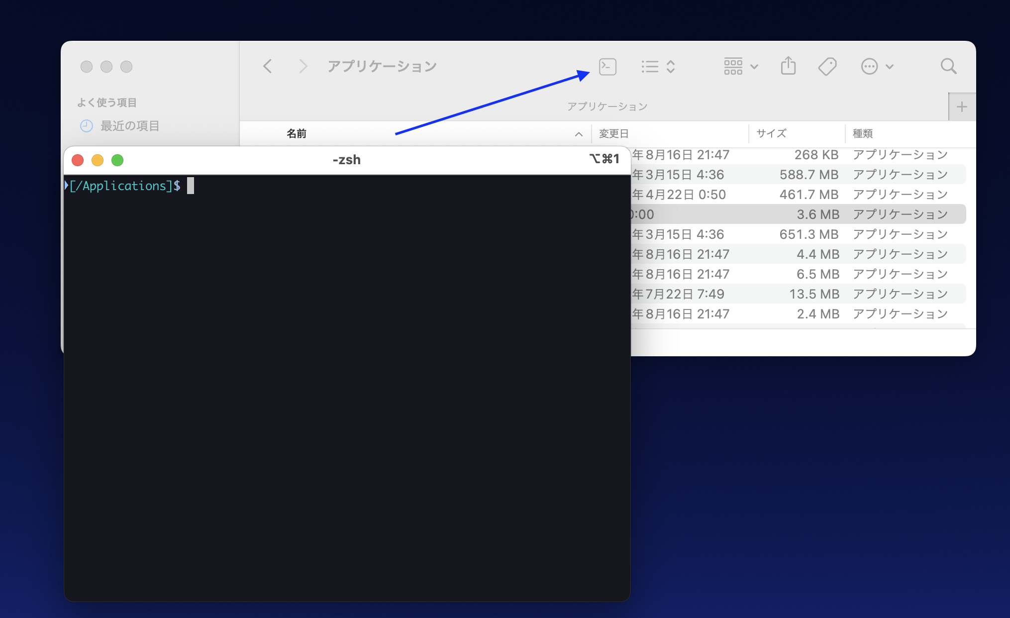Select the row sized 4.4 MB
Image resolution: width=1010 pixels, height=618 pixels.
pyautogui.click(x=798, y=254)
